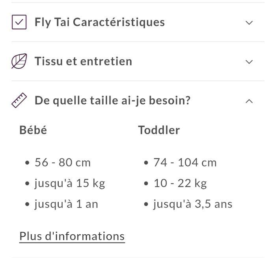Click the checkmark icon beside Fly Tai Caractéristiques

point(19,22)
